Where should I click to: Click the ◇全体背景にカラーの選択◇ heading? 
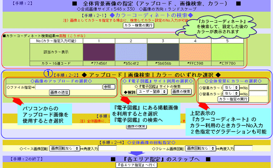[233, 81]
